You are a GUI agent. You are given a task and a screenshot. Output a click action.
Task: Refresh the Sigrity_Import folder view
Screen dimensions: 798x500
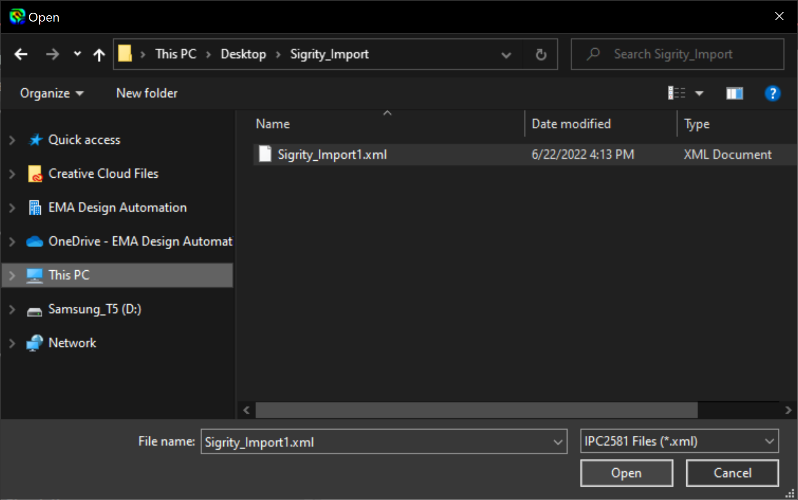point(541,54)
